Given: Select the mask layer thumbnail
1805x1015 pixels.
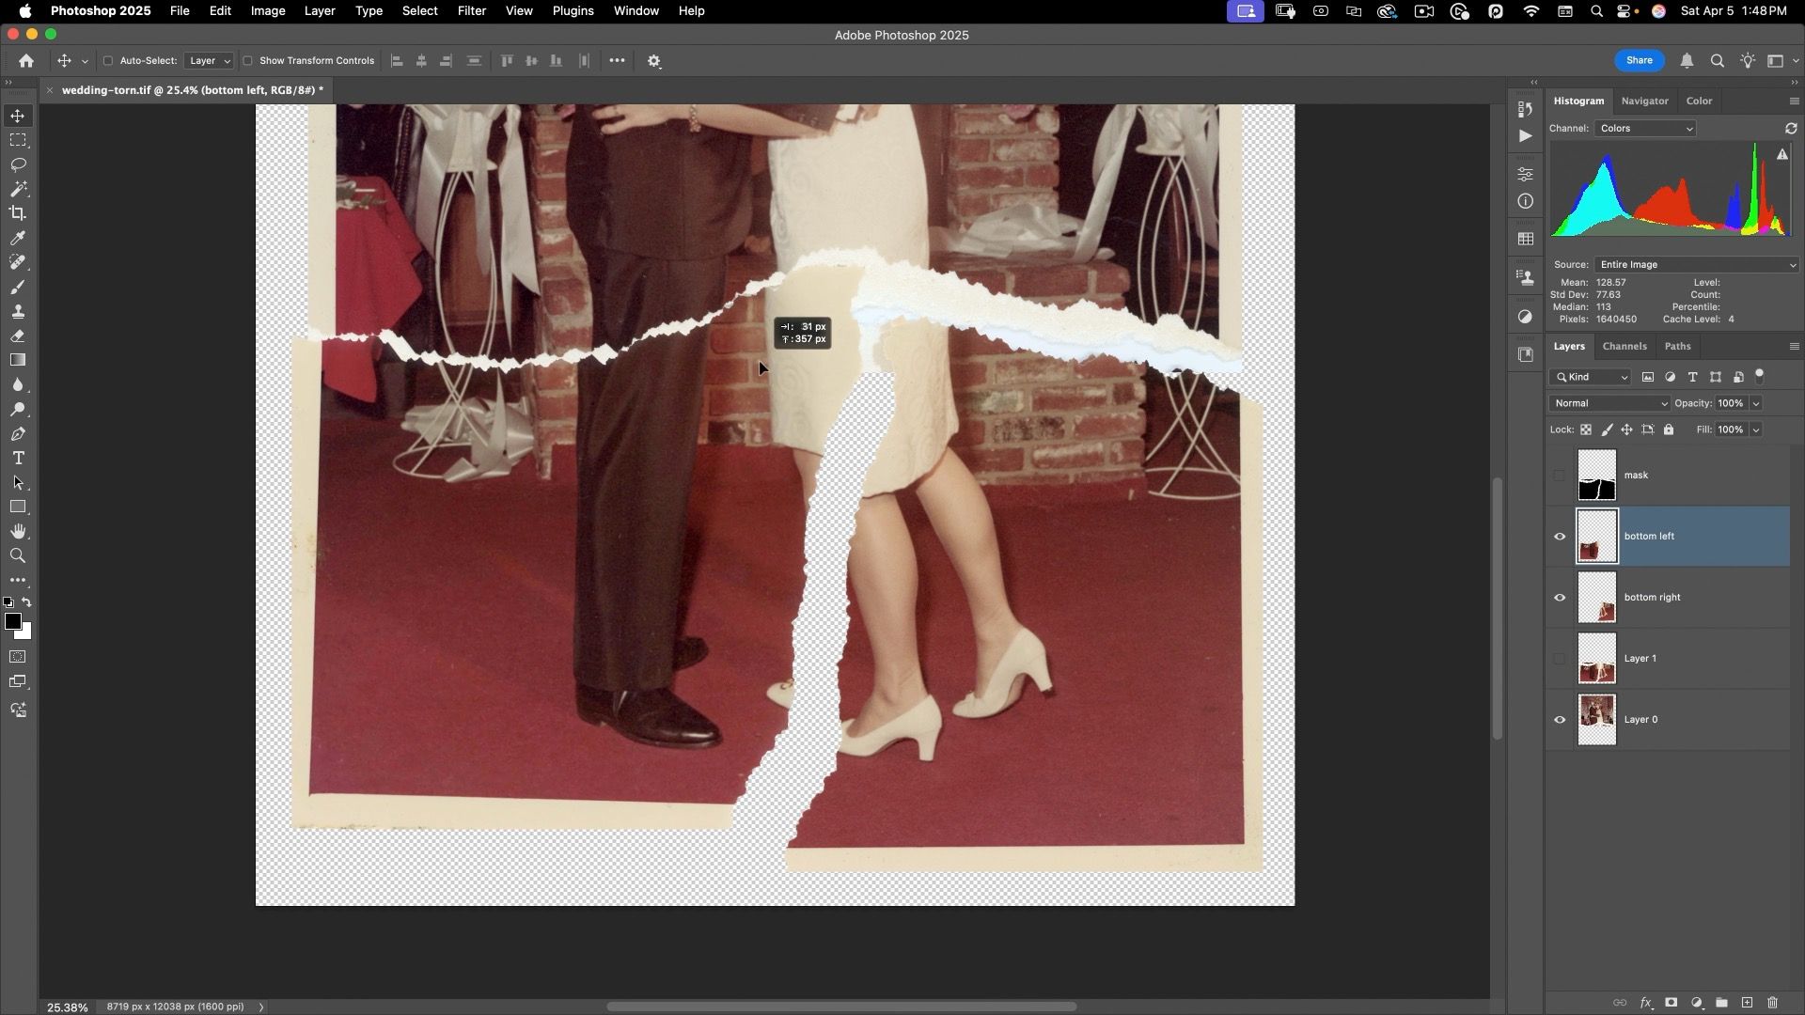Looking at the screenshot, I should point(1596,476).
